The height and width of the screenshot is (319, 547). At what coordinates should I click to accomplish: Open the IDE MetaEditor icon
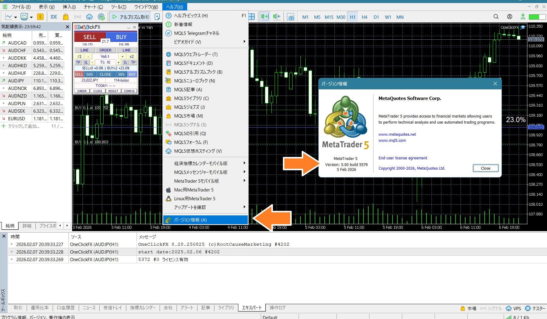pyautogui.click(x=54, y=17)
